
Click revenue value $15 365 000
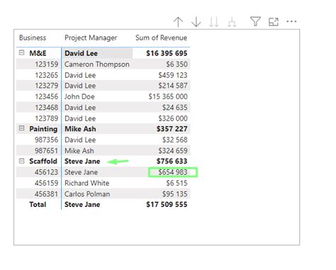click(x=168, y=96)
